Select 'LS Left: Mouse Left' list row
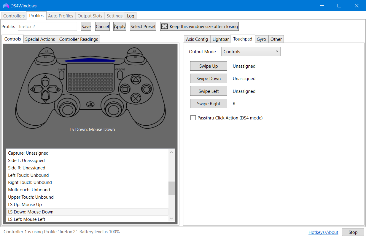The image size is (366, 238). pos(87,219)
